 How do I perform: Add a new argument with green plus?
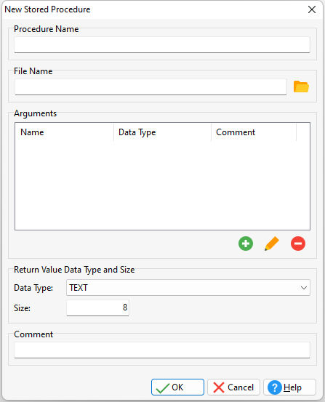click(246, 244)
